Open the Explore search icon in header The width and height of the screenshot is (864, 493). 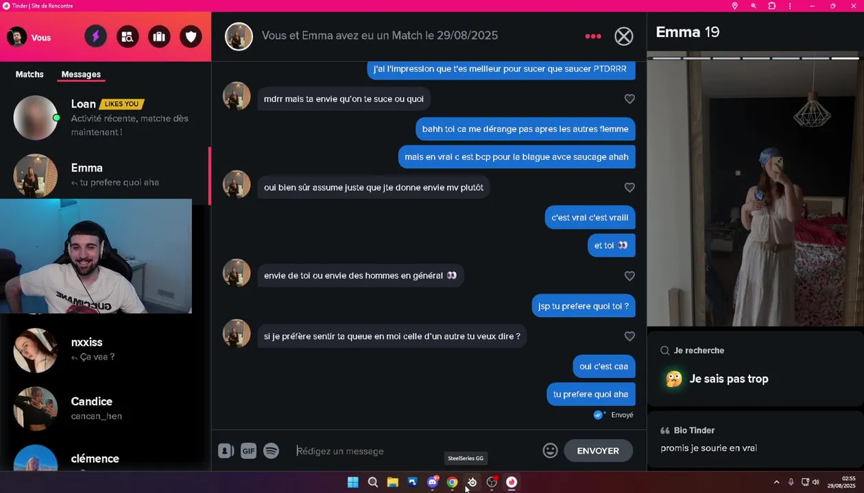pos(128,37)
